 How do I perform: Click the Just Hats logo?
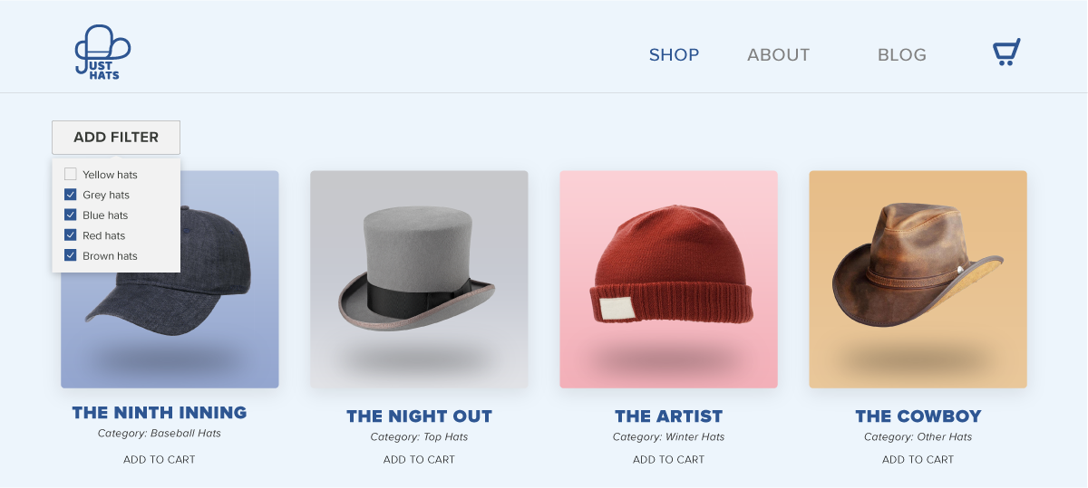(x=102, y=53)
